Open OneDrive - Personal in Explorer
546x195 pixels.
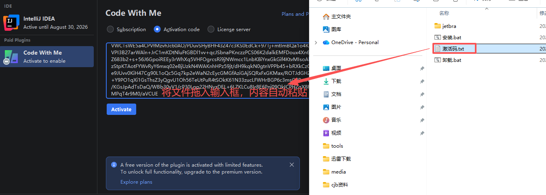pos(351,42)
